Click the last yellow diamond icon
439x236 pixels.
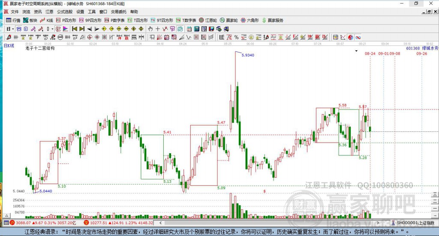(x=141, y=29)
